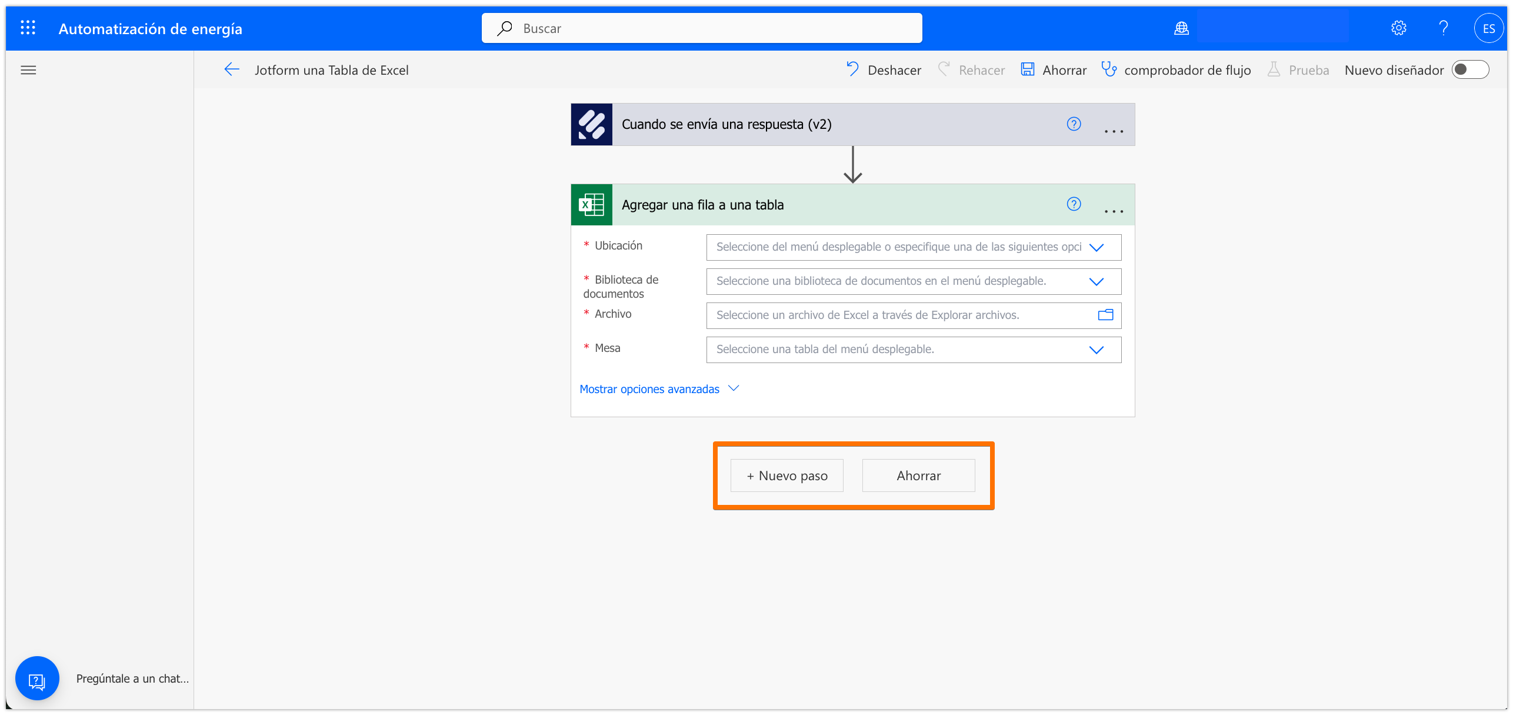The width and height of the screenshot is (1513, 715).
Task: Expand the Mesa table dropdown
Action: (1096, 350)
